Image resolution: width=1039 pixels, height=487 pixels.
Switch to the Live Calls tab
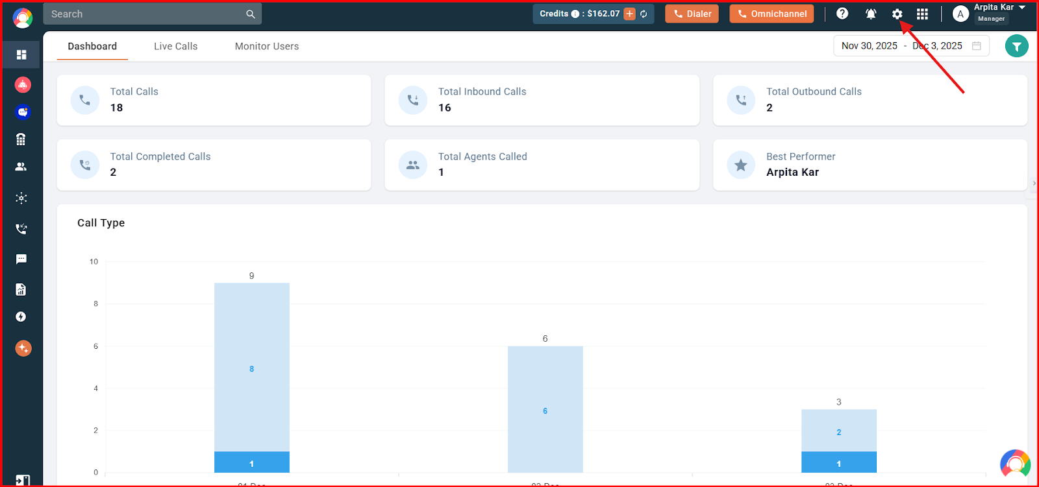(x=175, y=46)
